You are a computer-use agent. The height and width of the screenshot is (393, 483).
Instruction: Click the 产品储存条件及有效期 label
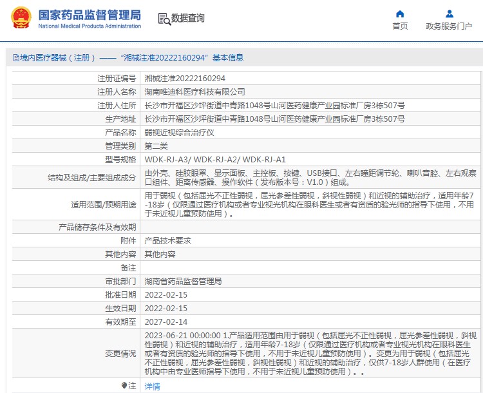[97, 227]
